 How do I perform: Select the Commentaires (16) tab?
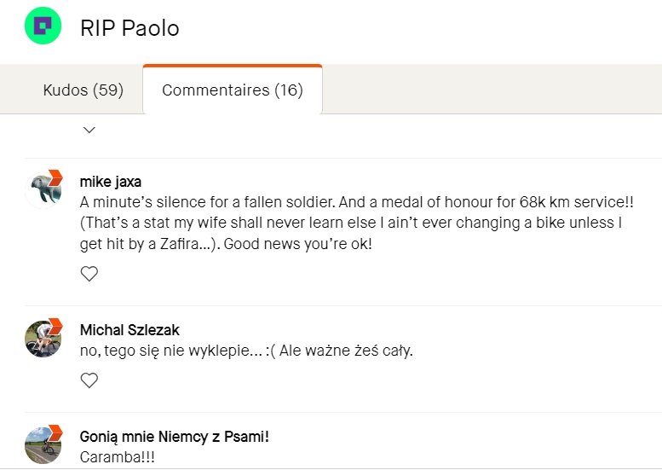pyautogui.click(x=232, y=90)
